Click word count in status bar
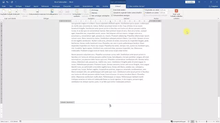The height and width of the screenshot is (123, 220). click(14, 122)
